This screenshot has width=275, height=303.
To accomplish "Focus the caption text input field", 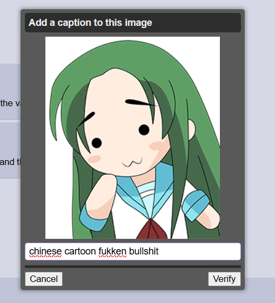I will click(x=133, y=251).
